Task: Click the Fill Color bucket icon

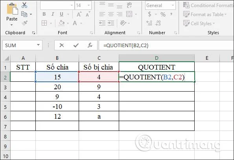Action: pos(62,23)
